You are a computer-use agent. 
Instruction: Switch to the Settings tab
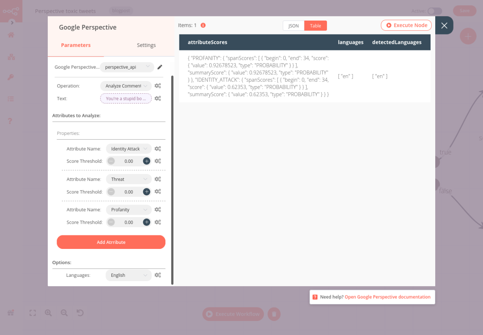tap(146, 45)
